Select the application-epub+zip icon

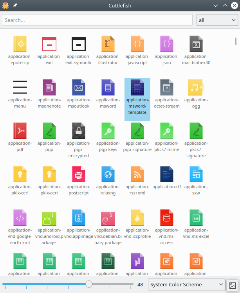click(x=20, y=44)
